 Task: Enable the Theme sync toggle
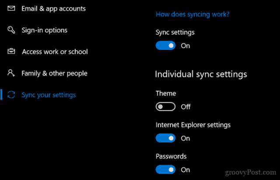[165, 107]
